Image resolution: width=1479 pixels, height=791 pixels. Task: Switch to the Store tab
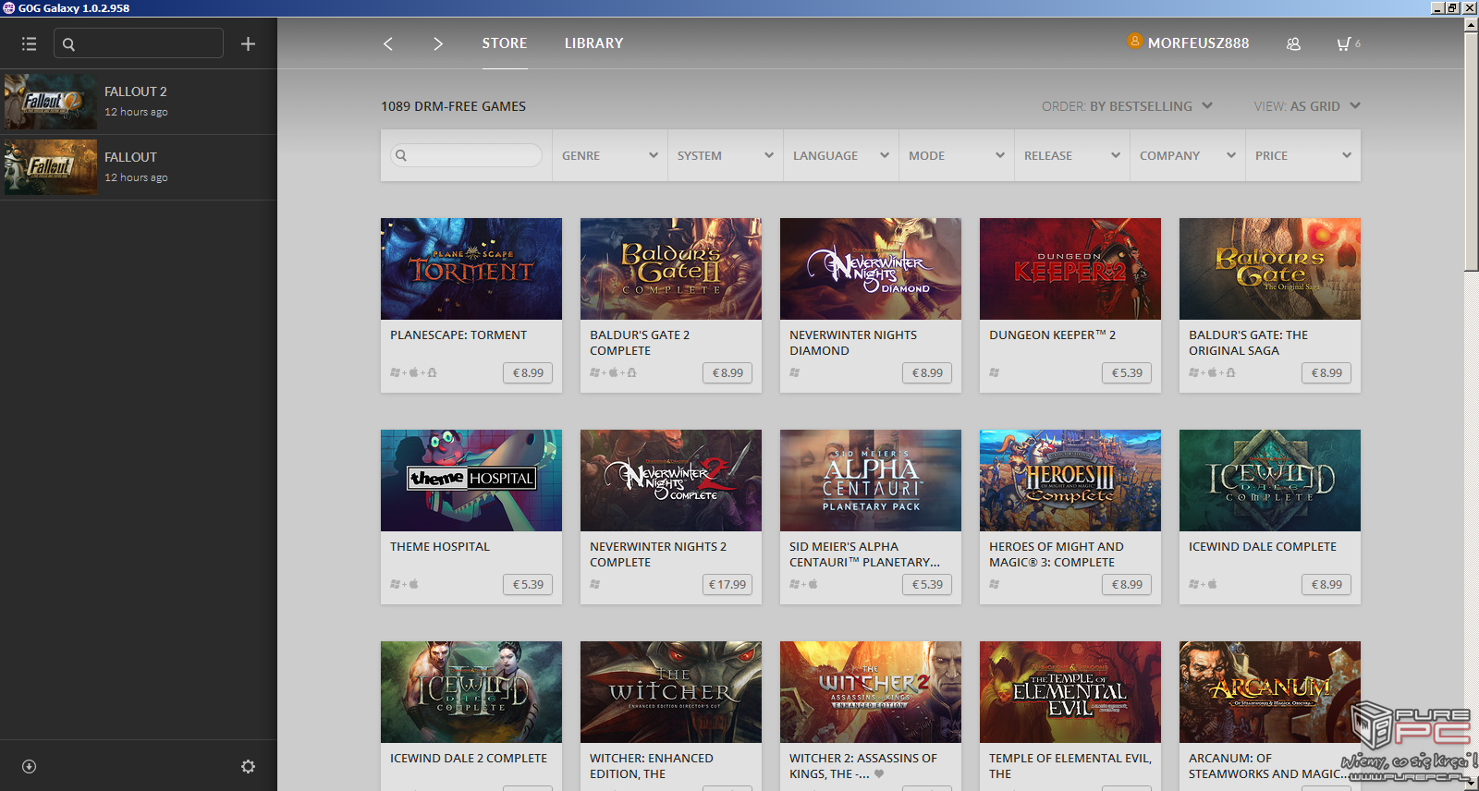click(504, 43)
